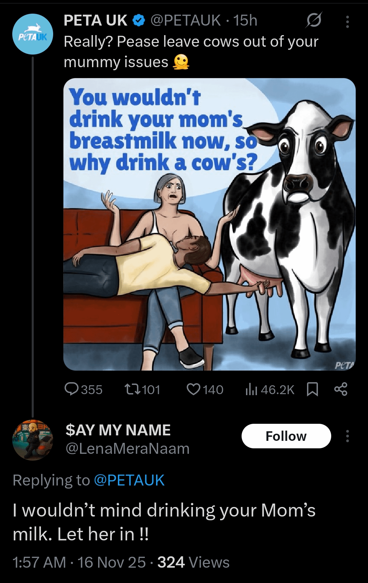Follow the $AY MY NAME account
This screenshot has height=583, width=368.
286,436
